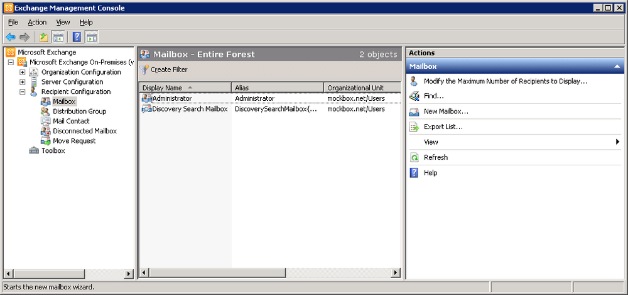Click right arrow of tree horizontal scrollbar
The image size is (628, 295).
tap(129, 274)
